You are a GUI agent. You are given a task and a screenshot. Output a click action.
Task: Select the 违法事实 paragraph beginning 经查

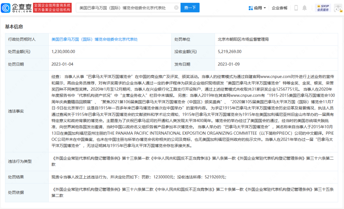click(193, 111)
